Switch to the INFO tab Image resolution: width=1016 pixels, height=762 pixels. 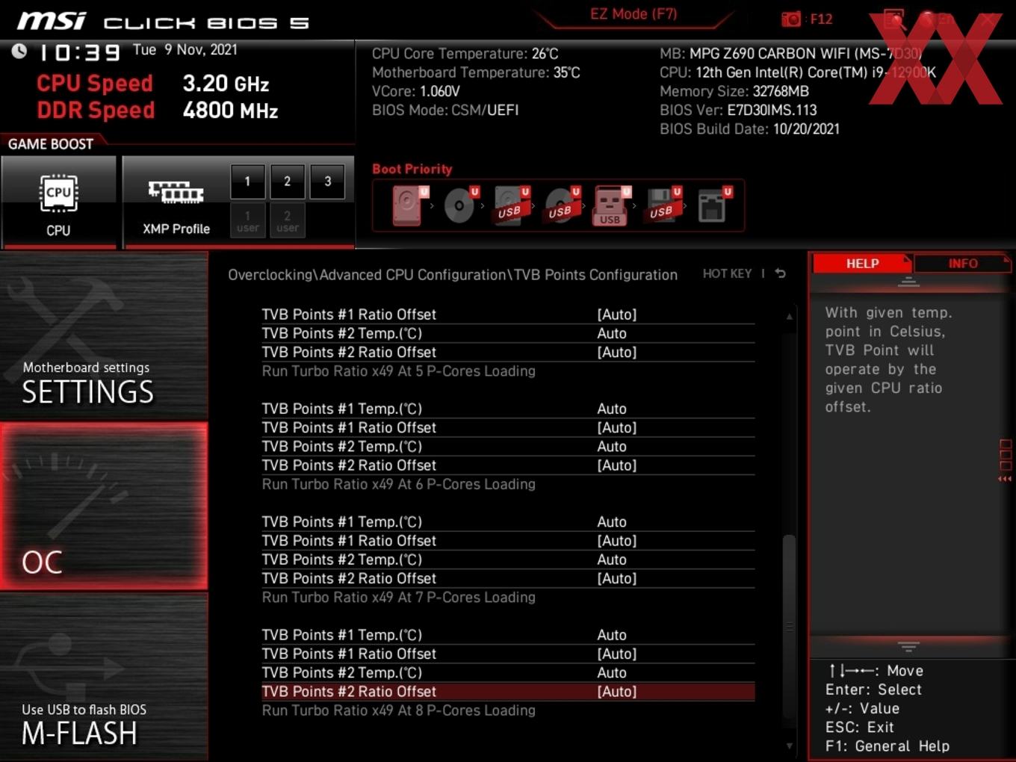[962, 264]
